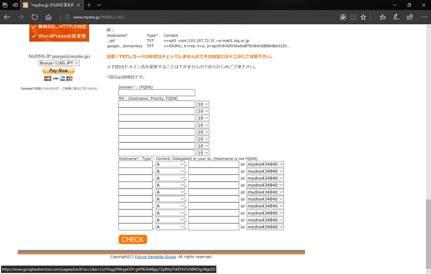Click the '_spf' example hostname text

pos(111,41)
